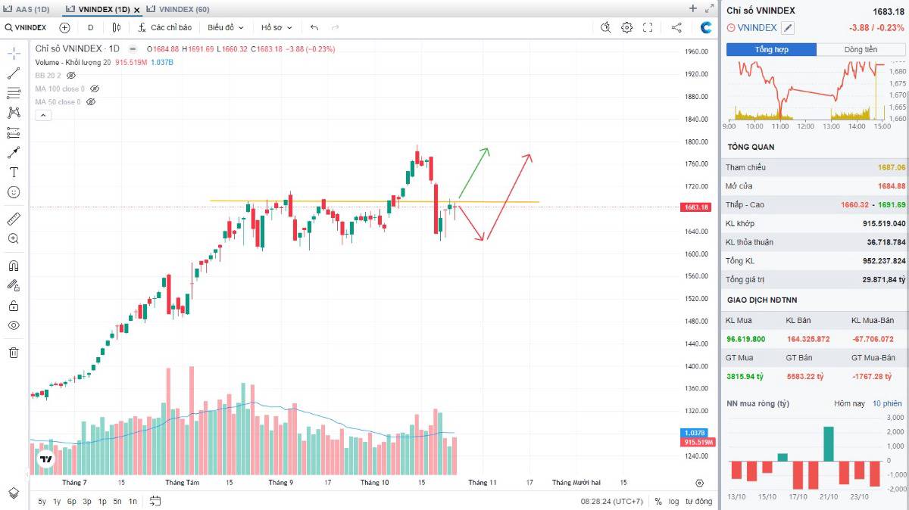
Task: Collapse the indicator legend list
Action: click(x=43, y=115)
